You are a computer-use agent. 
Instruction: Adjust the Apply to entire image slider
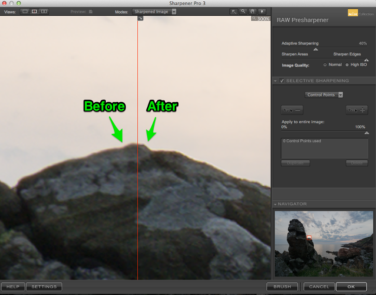pyautogui.click(x=366, y=133)
